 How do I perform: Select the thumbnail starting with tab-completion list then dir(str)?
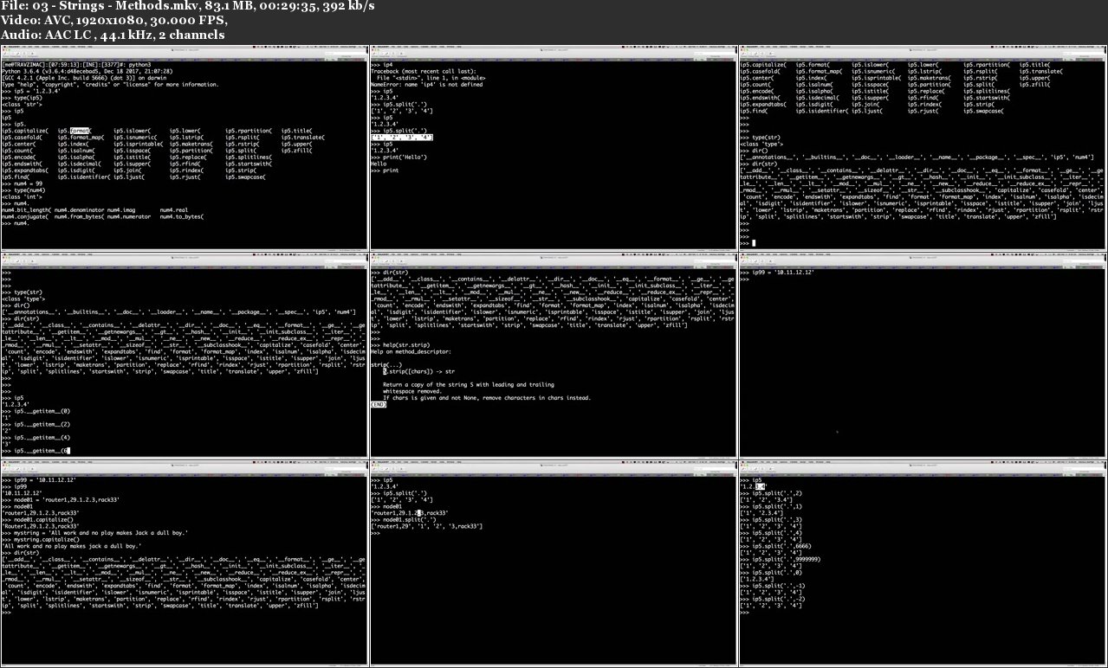[923, 147]
